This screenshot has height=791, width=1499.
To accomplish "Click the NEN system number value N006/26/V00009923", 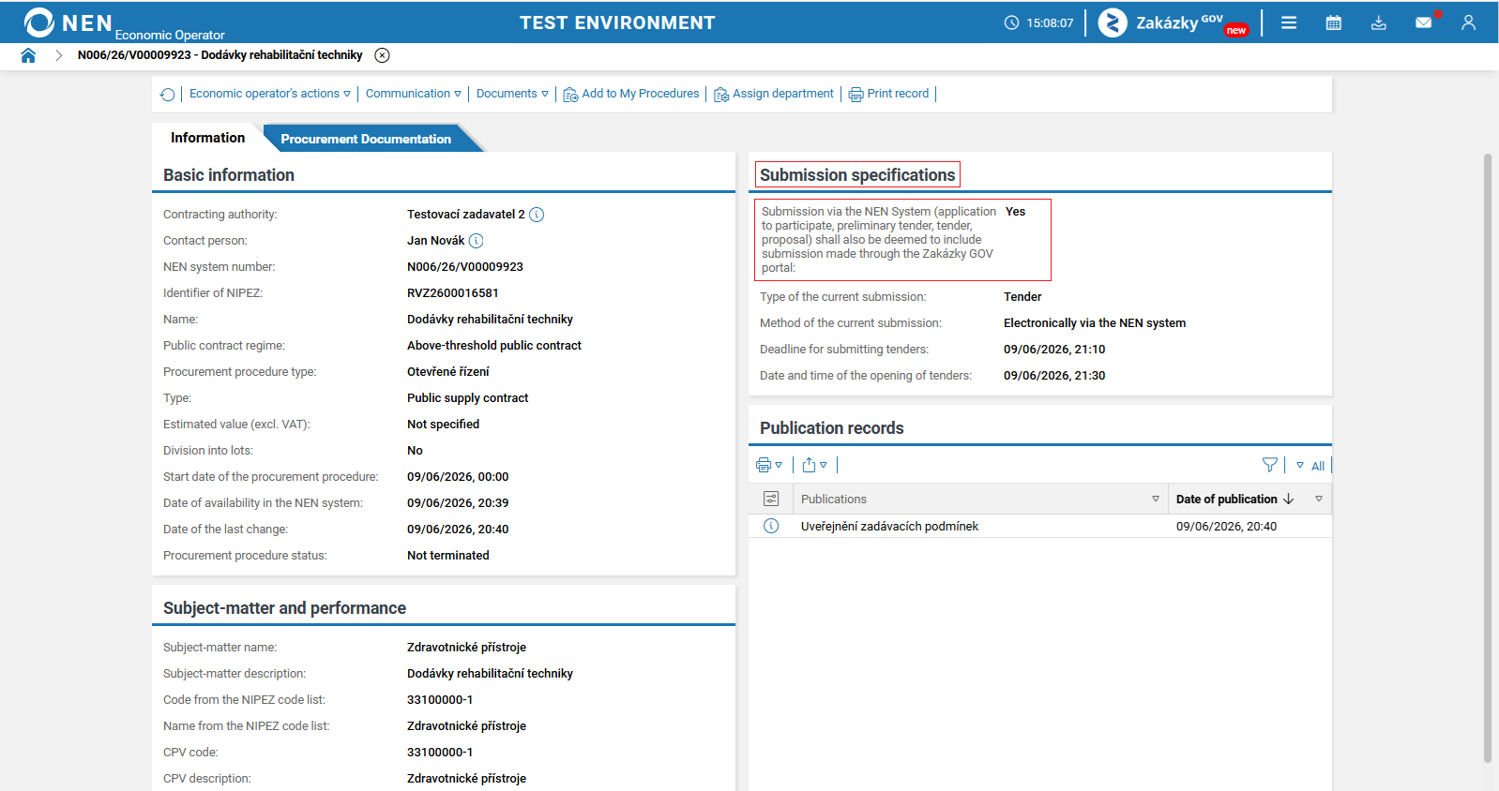I will pos(465,267).
